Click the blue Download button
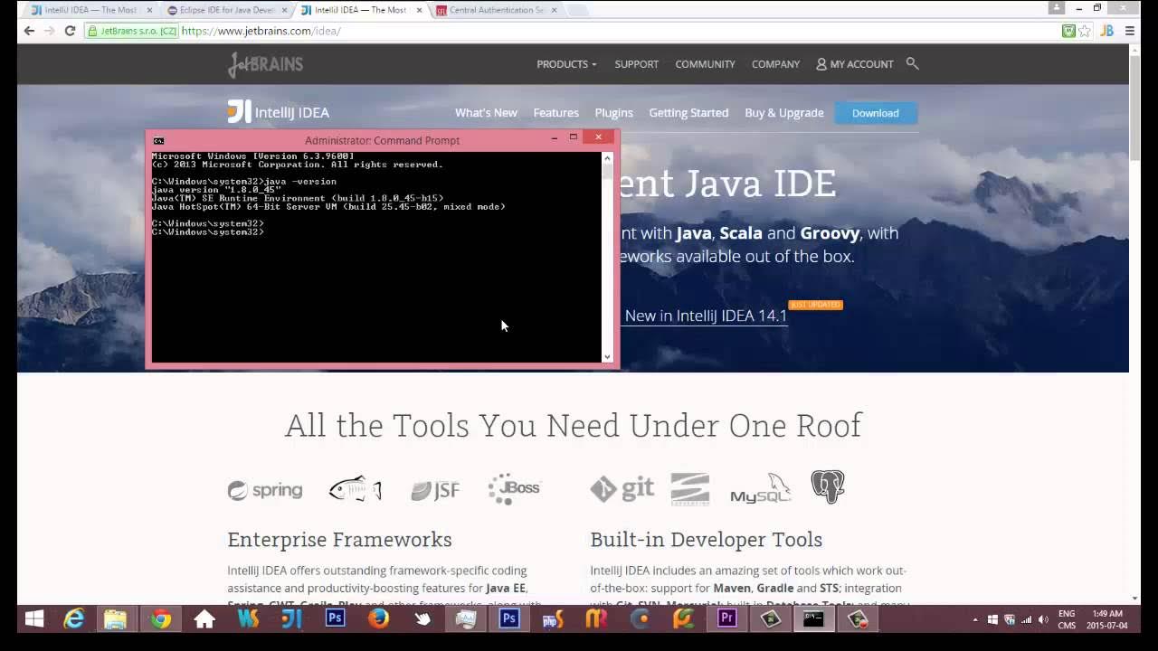 pos(876,113)
